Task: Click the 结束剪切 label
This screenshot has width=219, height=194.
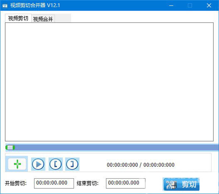Action: 88,184
